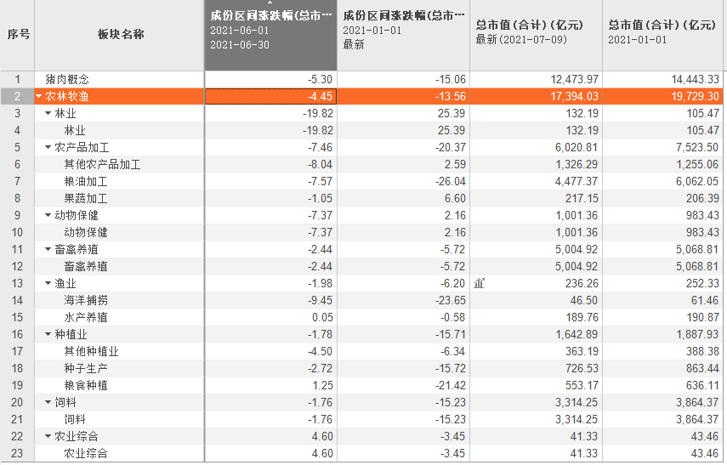Screen dimensions: 727x465
Task: Collapse the 畜禽养殖 group
Action: click(x=48, y=249)
